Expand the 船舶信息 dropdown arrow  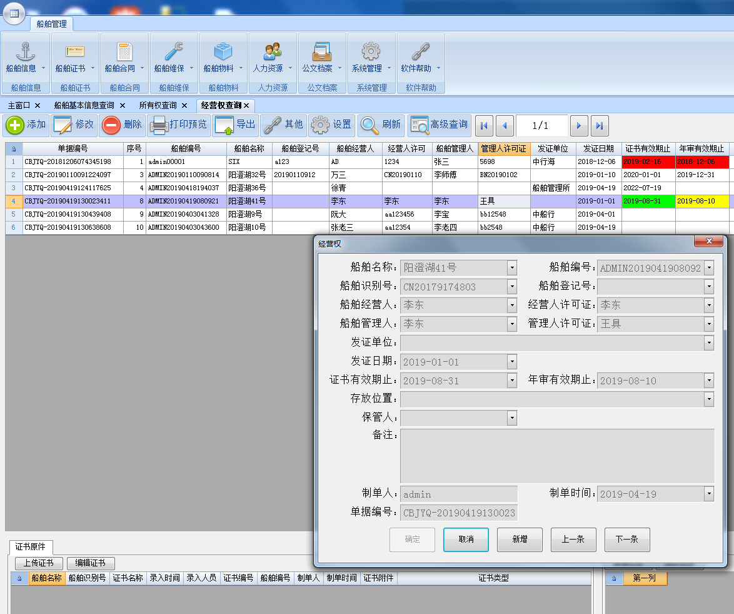[44, 68]
